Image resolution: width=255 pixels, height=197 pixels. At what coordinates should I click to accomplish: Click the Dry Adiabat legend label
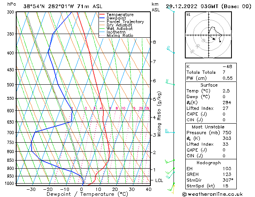[119, 25]
